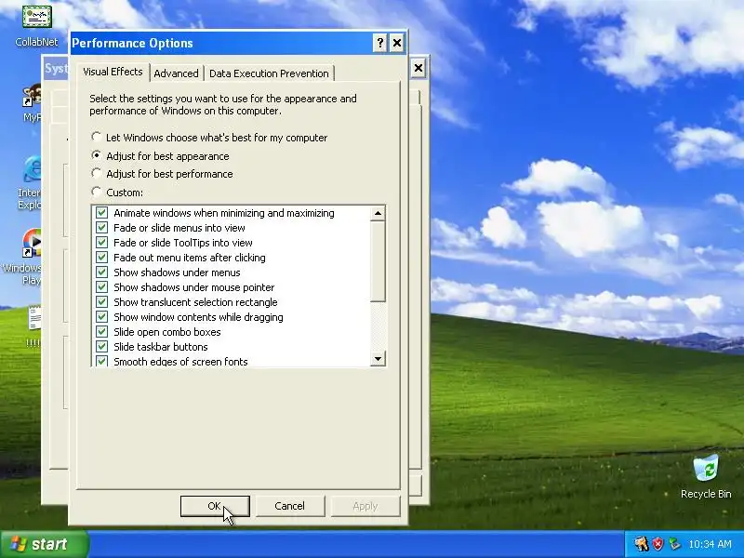The width and height of the screenshot is (744, 558).
Task: Click the Apply button
Action: click(x=365, y=506)
